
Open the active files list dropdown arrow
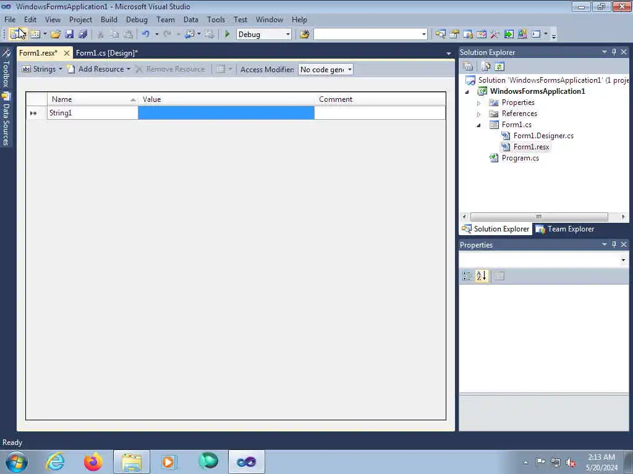pyautogui.click(x=449, y=54)
